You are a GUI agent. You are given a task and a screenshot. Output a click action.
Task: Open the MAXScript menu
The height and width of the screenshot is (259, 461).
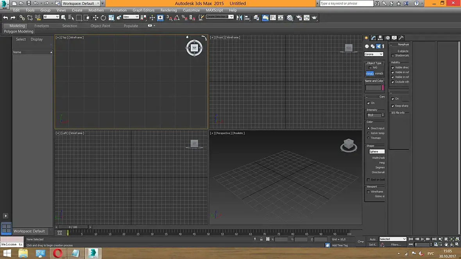214,10
